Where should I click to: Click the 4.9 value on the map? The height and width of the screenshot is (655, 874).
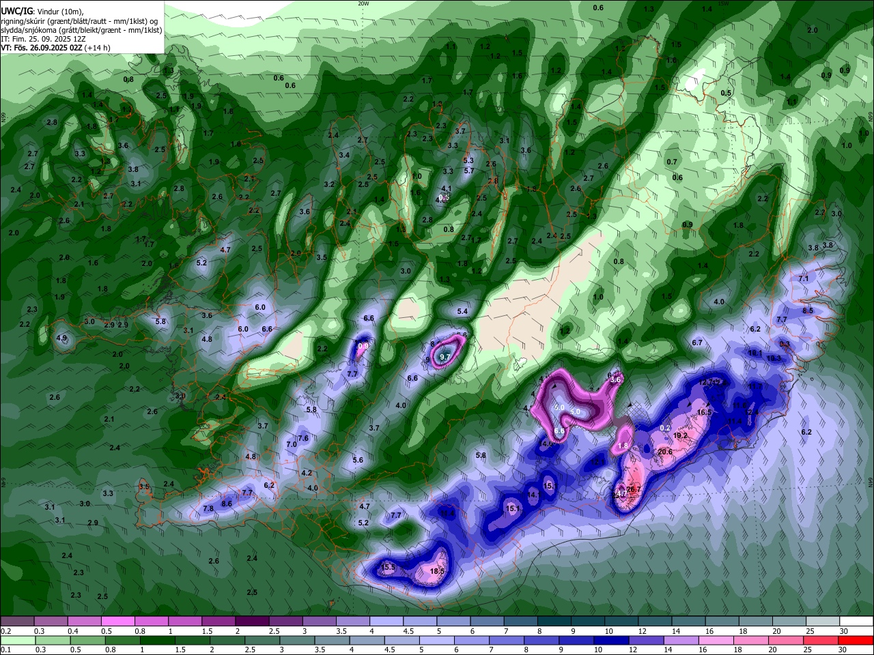pos(61,338)
